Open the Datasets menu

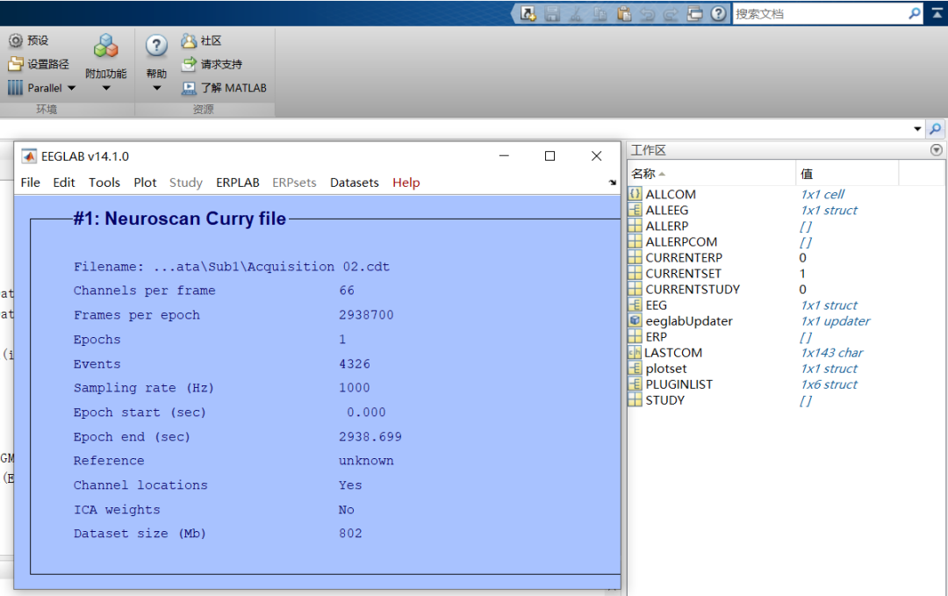(x=355, y=183)
